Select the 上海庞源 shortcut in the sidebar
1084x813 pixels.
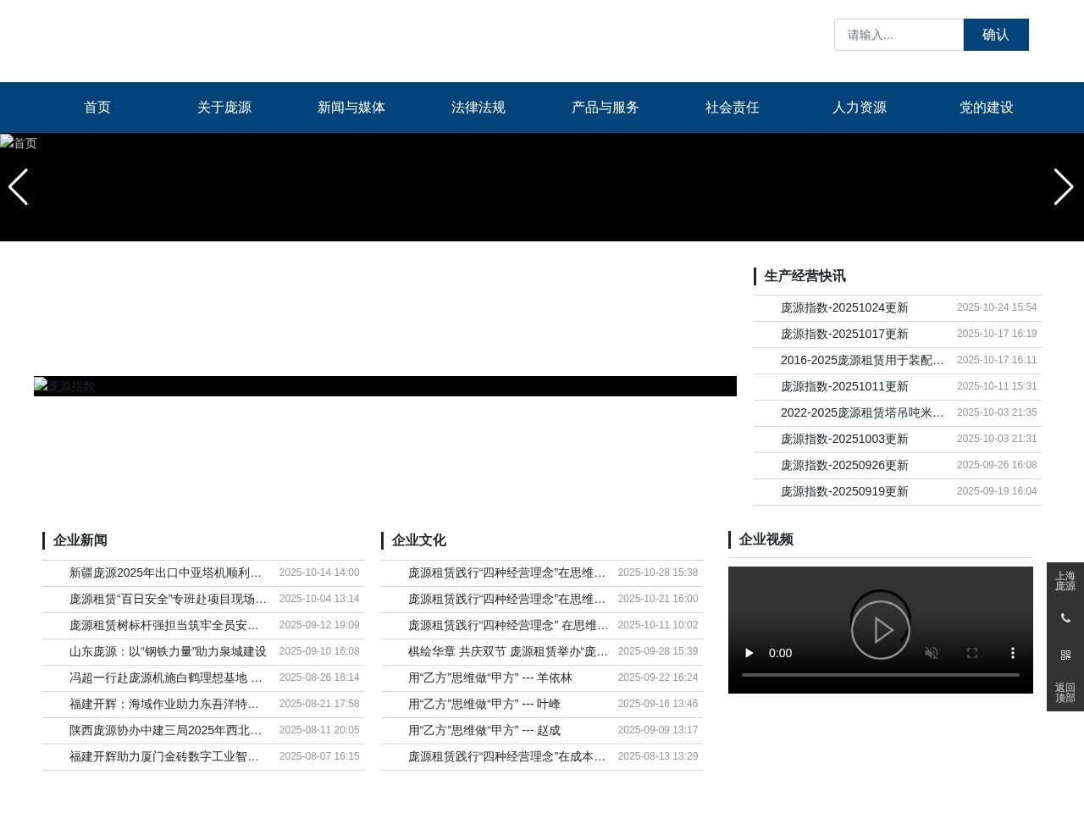pyautogui.click(x=1065, y=582)
